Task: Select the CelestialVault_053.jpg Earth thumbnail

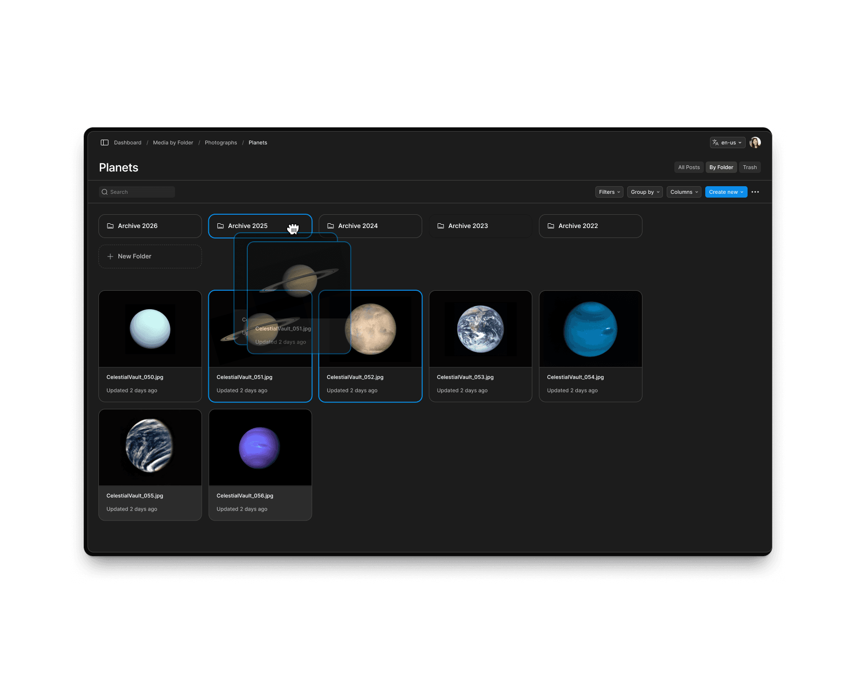Action: point(480,329)
